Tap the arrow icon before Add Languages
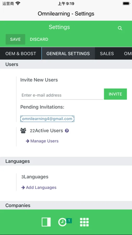Viewport: 132px width, 235px height. [x=23, y=187]
